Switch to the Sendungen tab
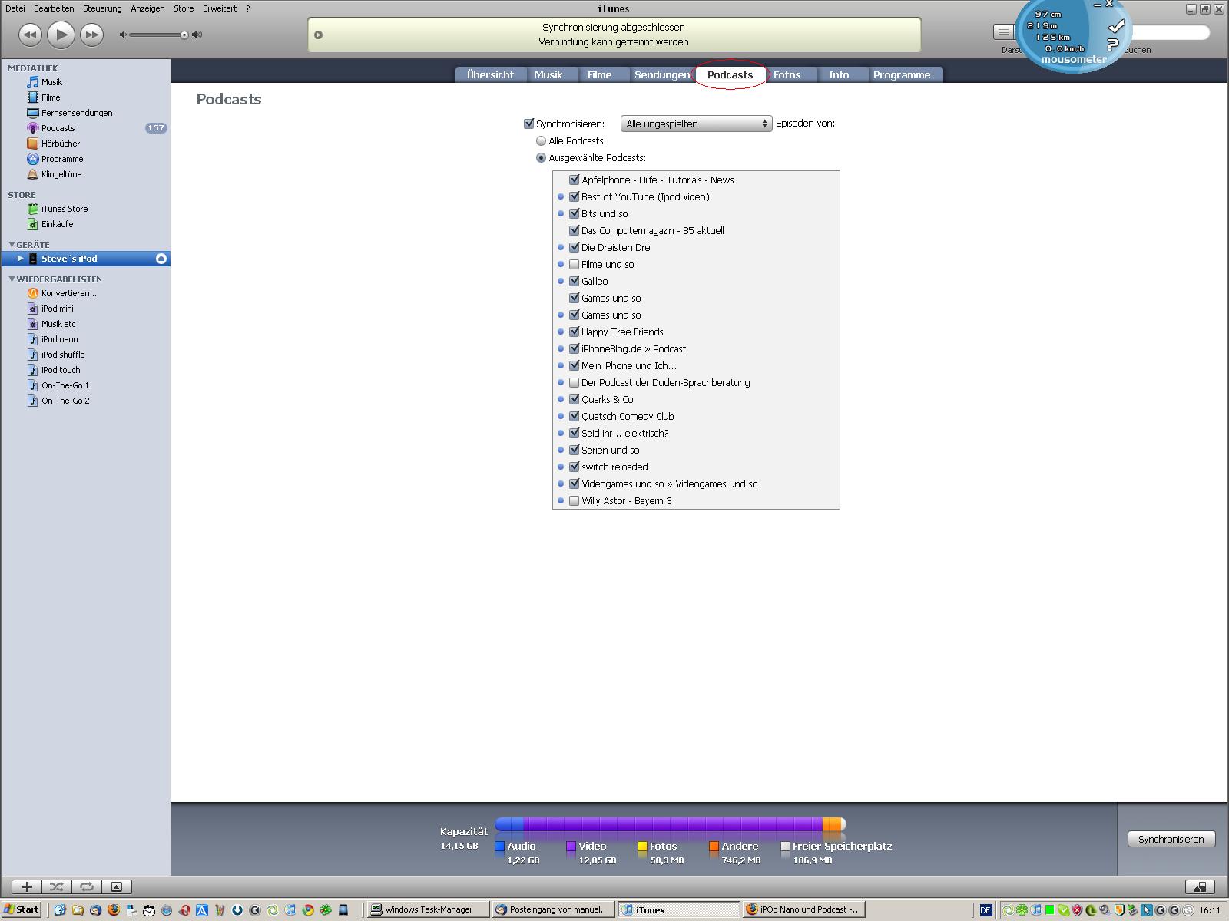1229x921 pixels. click(662, 74)
